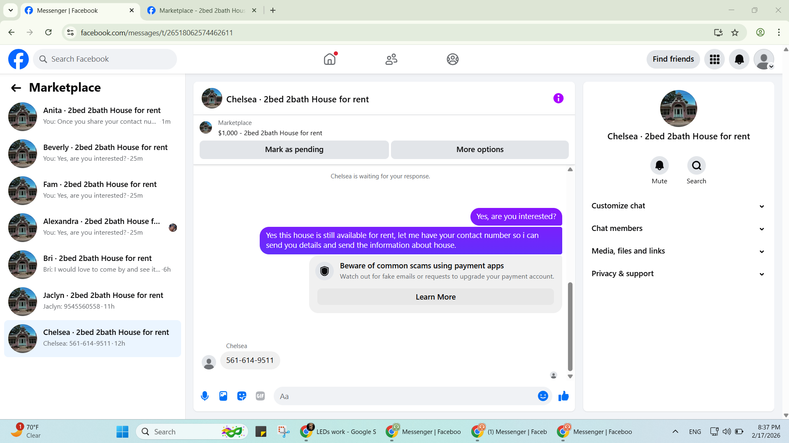Open Bri's conversation
The height and width of the screenshot is (443, 789).
coord(93,265)
